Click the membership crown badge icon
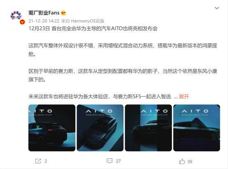The image size is (228, 169). point(63,13)
